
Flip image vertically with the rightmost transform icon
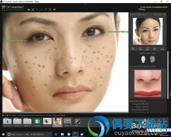tap(162, 49)
